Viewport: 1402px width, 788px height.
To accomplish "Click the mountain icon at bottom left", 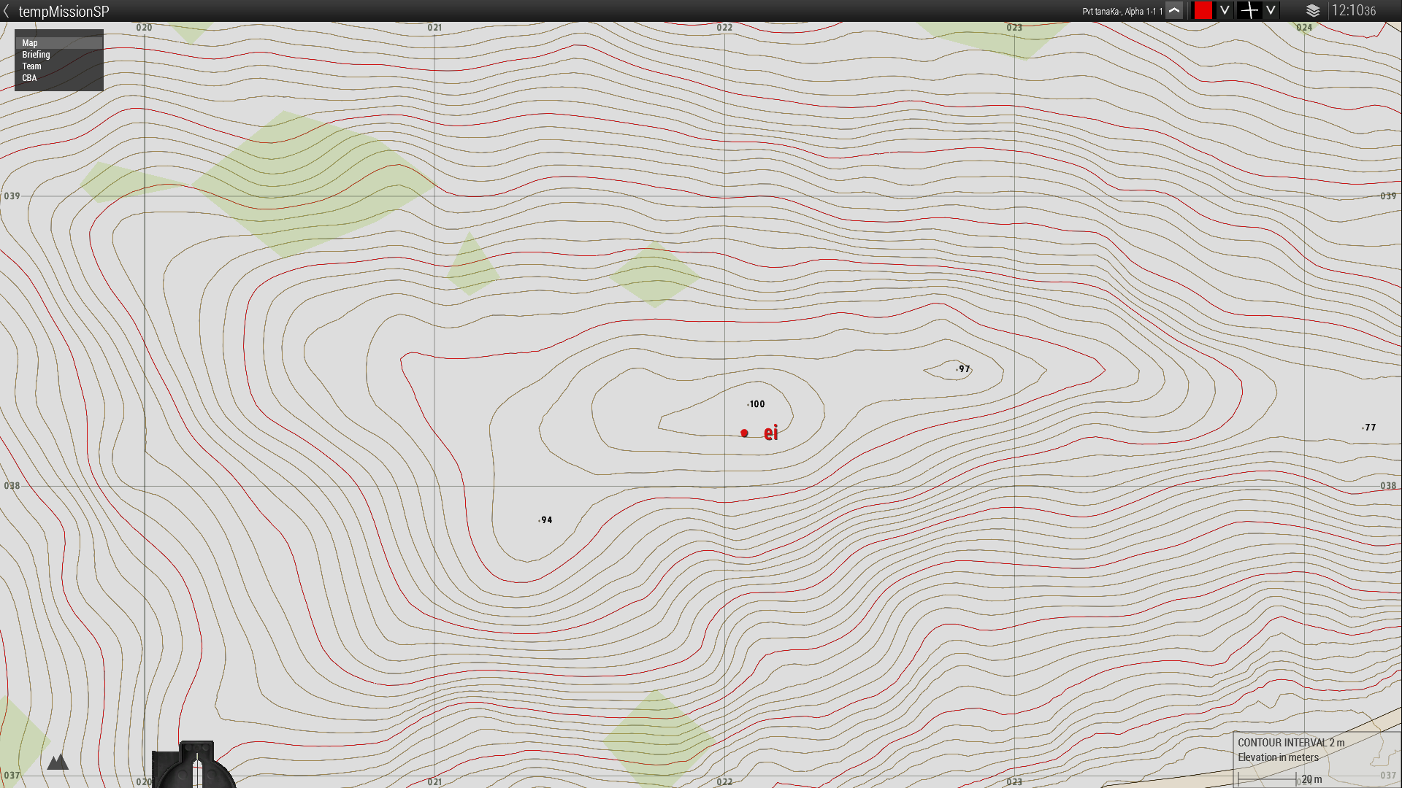I will [x=58, y=762].
